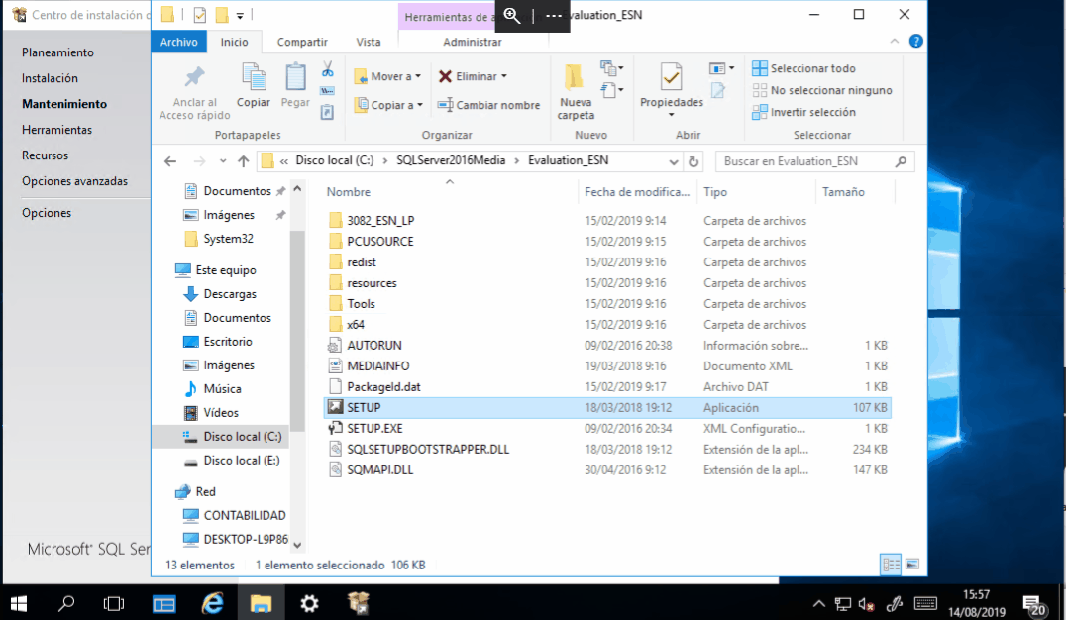
Task: Switch to large icons view in the status bar
Action: pos(912,565)
